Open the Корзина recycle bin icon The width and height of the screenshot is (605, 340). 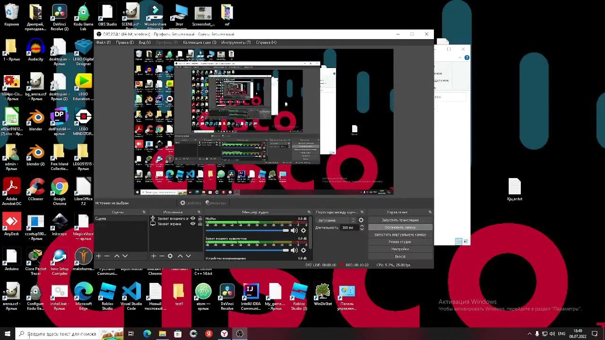pyautogui.click(x=11, y=15)
